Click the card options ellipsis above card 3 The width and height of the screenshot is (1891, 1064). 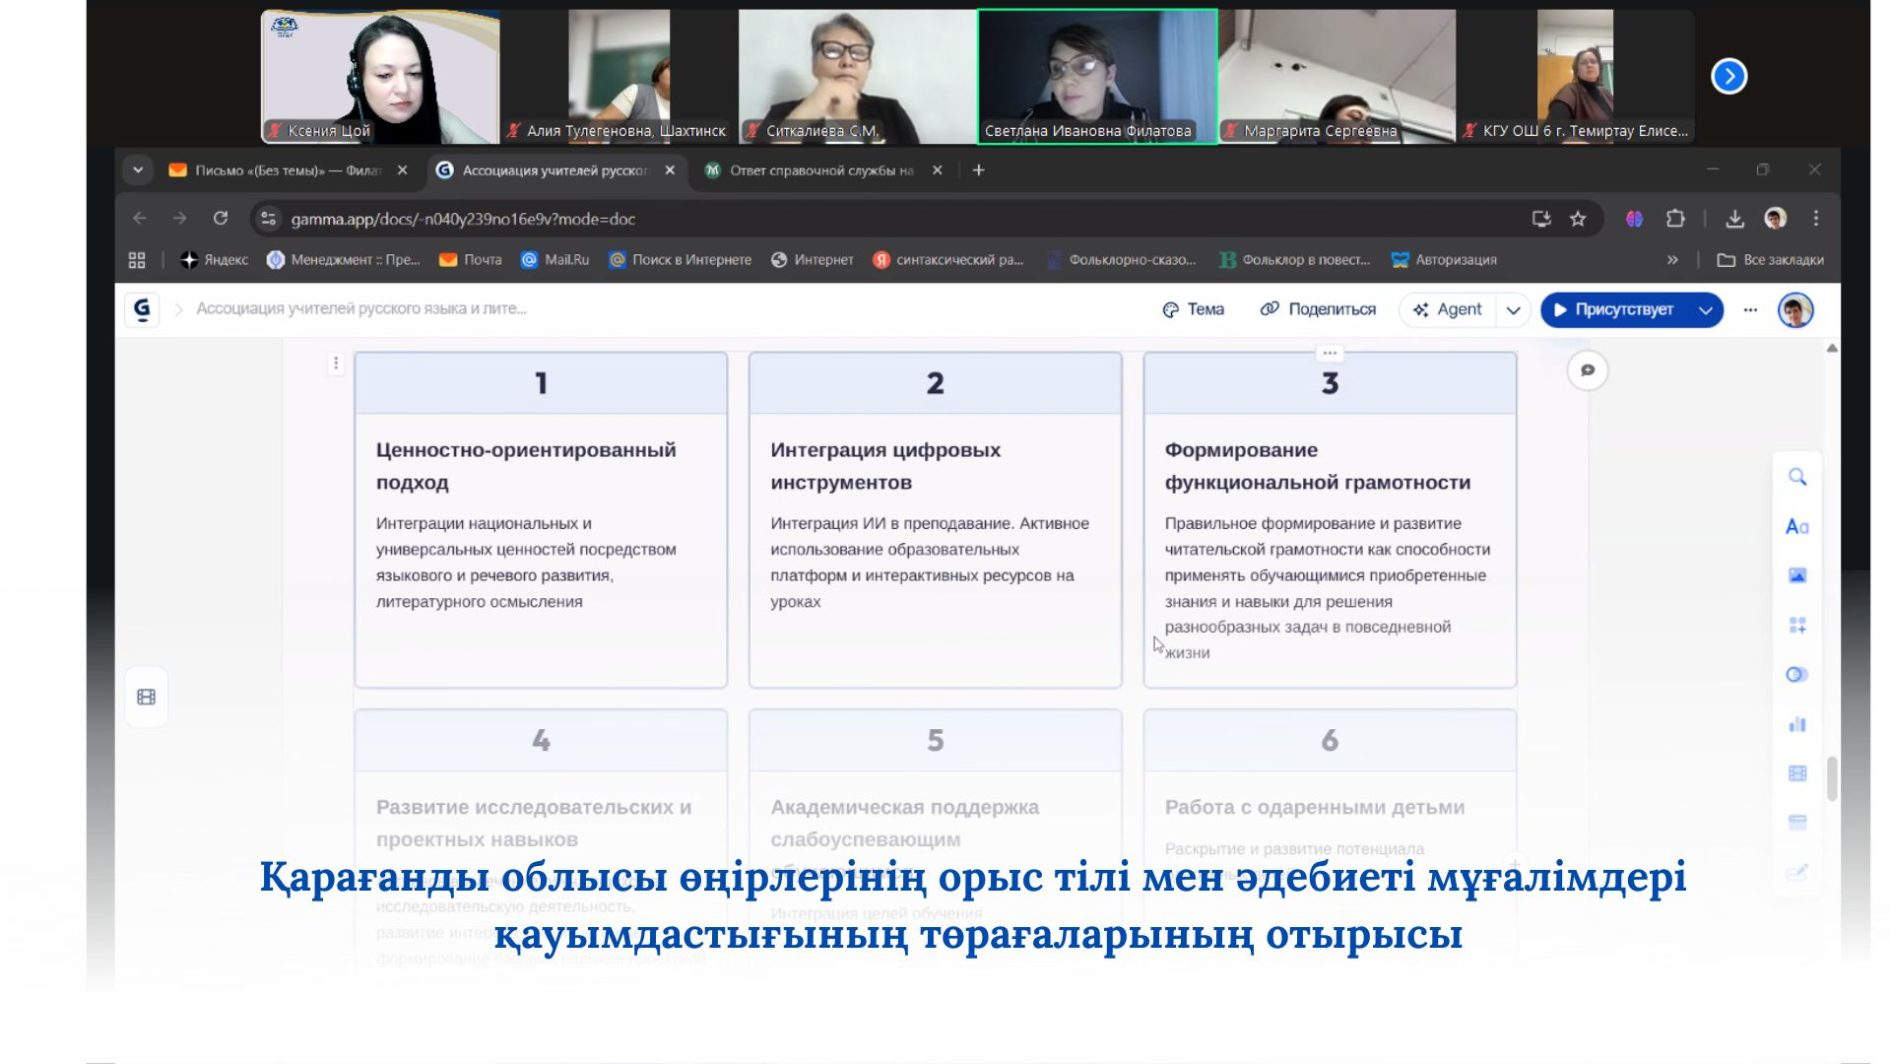(x=1330, y=352)
